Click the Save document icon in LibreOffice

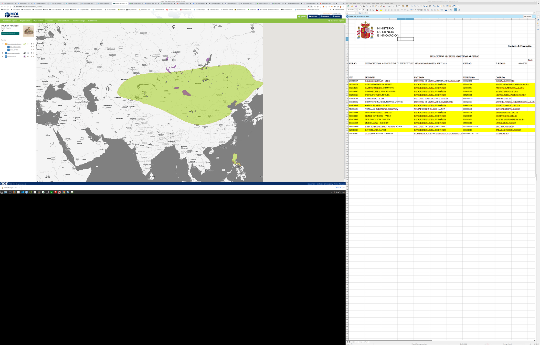tap(356, 6)
